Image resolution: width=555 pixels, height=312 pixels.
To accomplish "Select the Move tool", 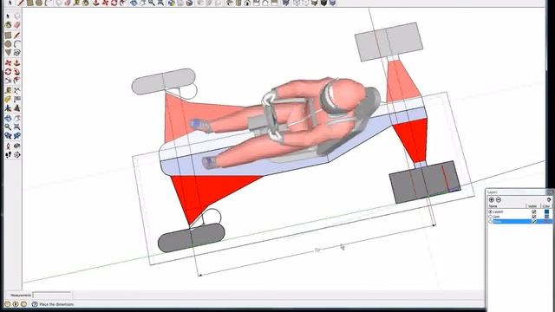I will click(x=8, y=63).
